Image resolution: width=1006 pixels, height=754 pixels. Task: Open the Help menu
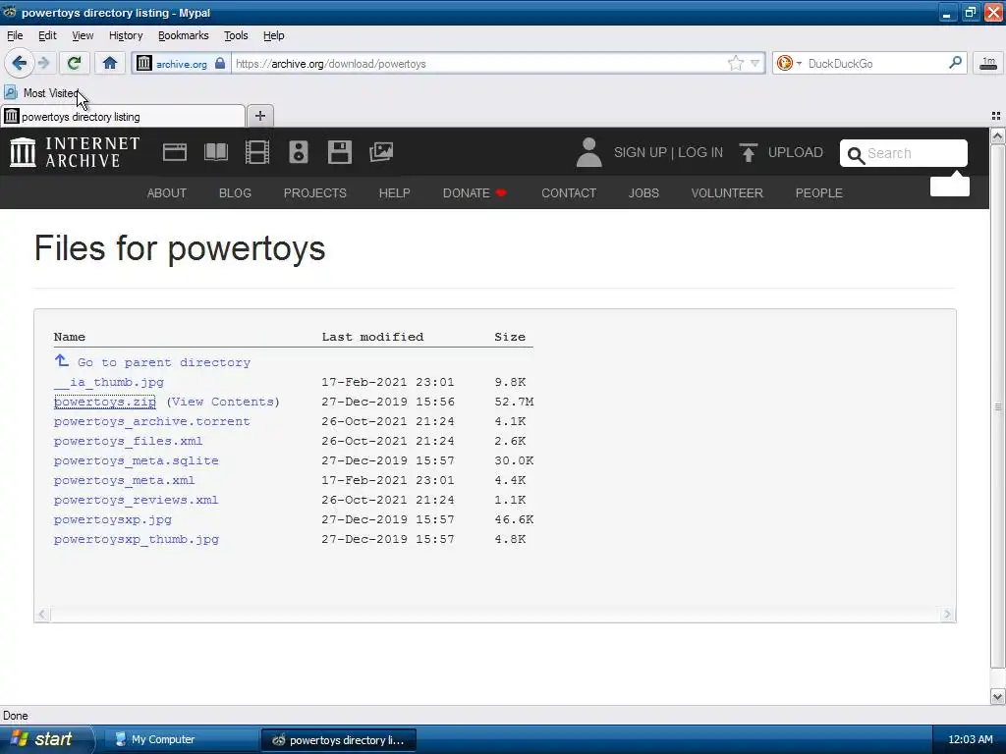[273, 35]
